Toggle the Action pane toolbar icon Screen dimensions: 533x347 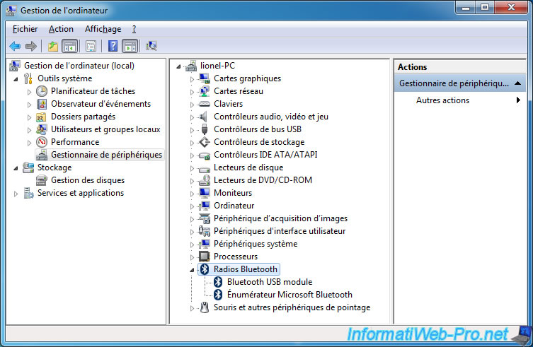(130, 46)
